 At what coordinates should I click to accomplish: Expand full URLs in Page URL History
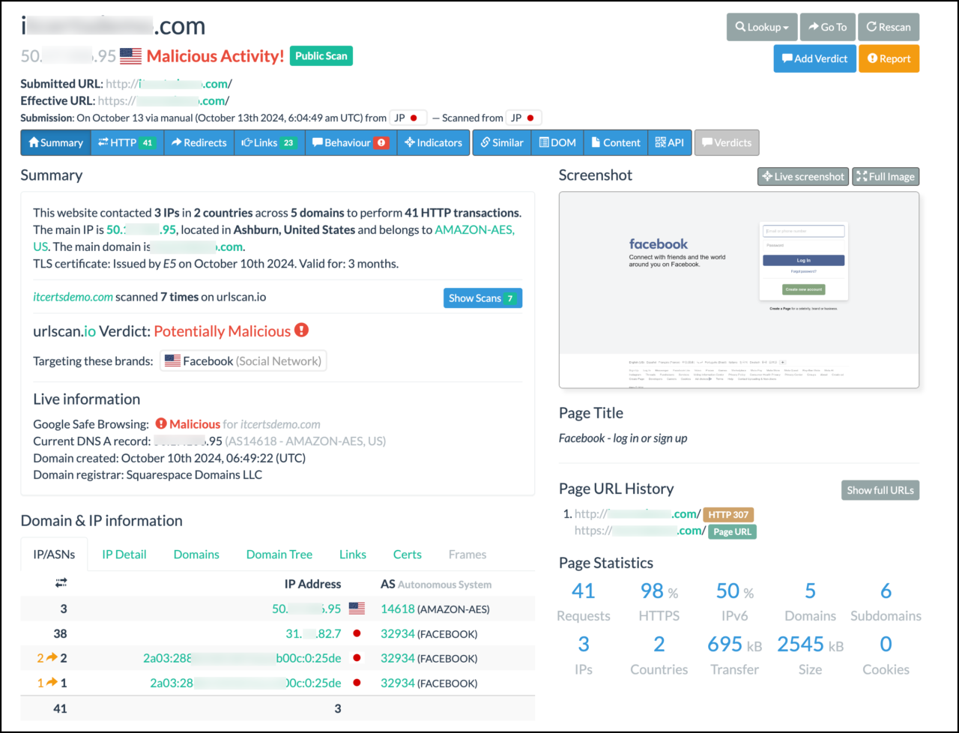[880, 489]
